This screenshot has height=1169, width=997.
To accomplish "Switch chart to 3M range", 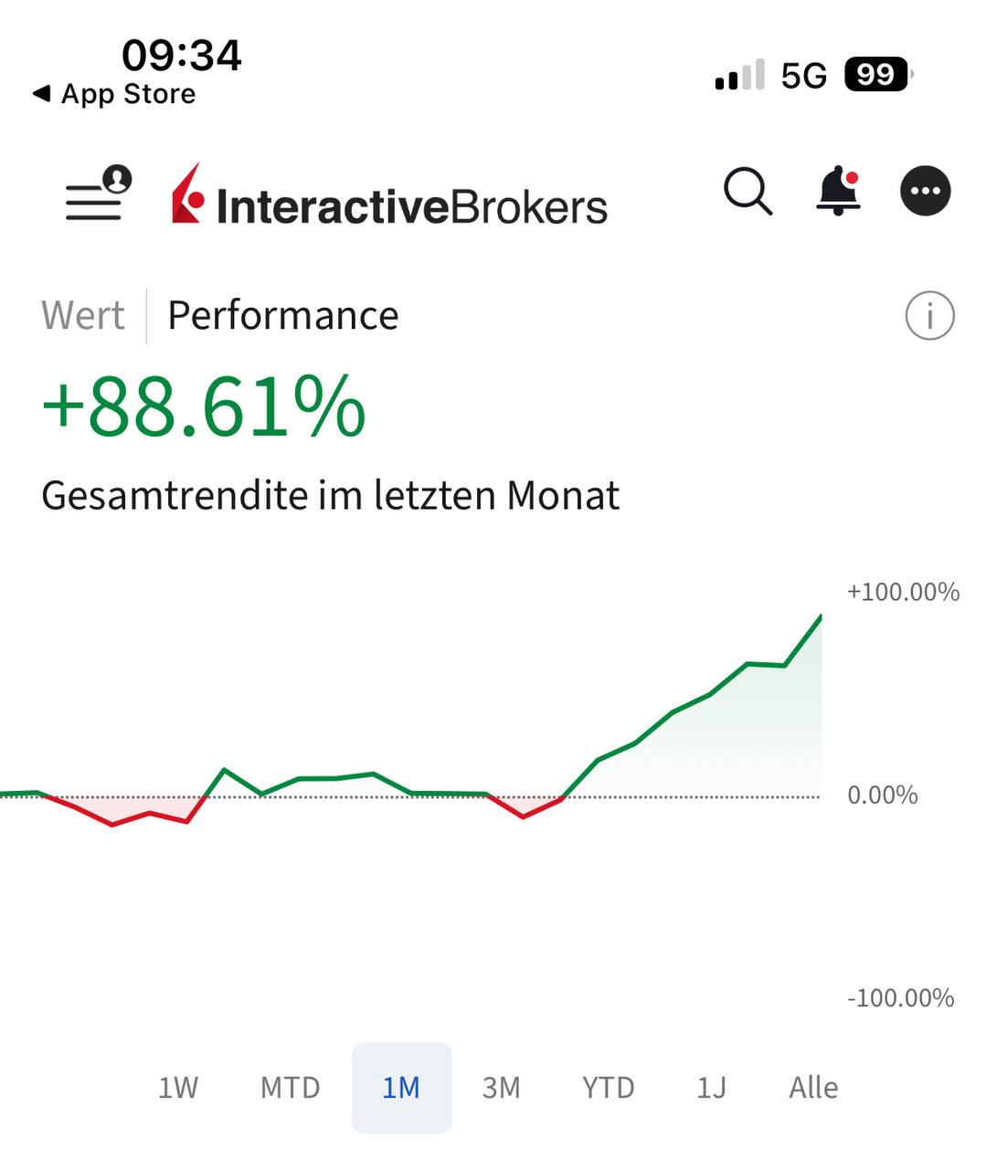I will point(501,1088).
